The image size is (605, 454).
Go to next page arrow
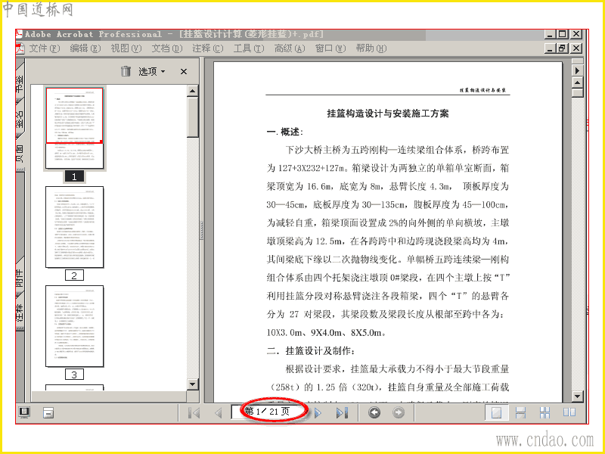[318, 412]
